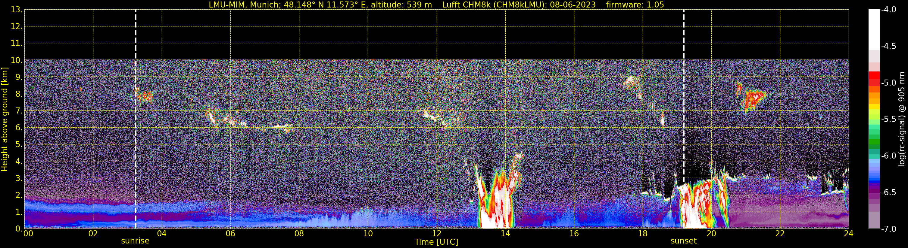Click the time axis tick label '10'
Viewport: 908px width, 248px height.
[368, 234]
